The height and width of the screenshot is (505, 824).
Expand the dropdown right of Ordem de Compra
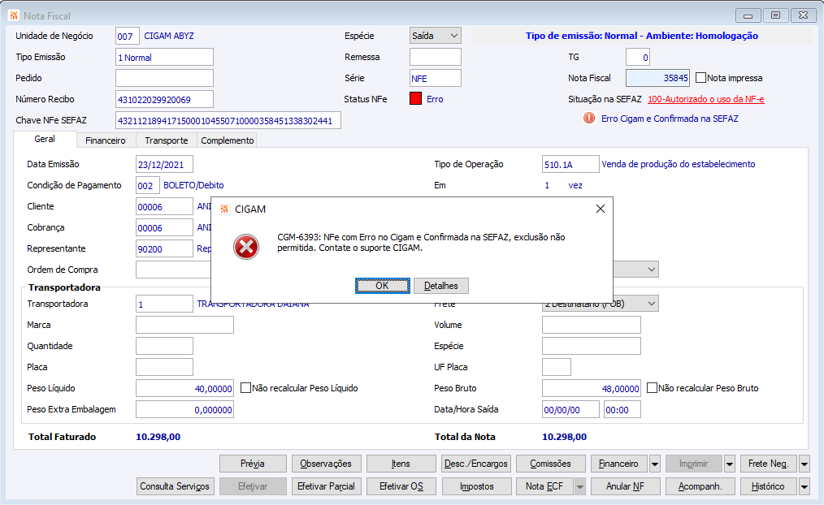click(x=652, y=270)
